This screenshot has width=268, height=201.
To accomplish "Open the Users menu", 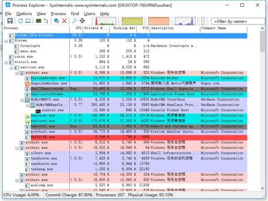I will (x=89, y=14).
